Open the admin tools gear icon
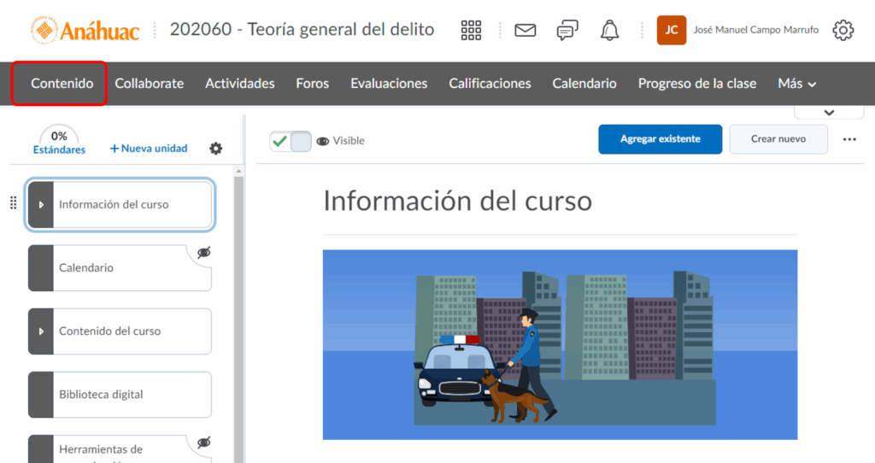The width and height of the screenshot is (875, 463). (843, 31)
